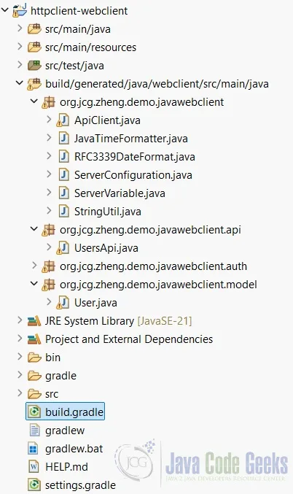Expand the src/test/java folder
This screenshot has width=293, height=494.
tap(20, 65)
